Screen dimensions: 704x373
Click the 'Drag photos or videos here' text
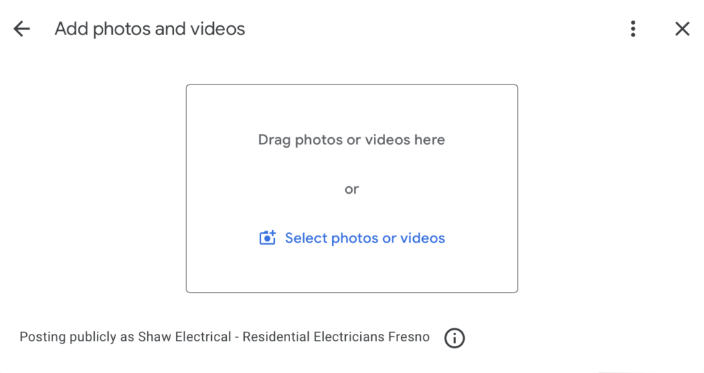[x=351, y=140]
